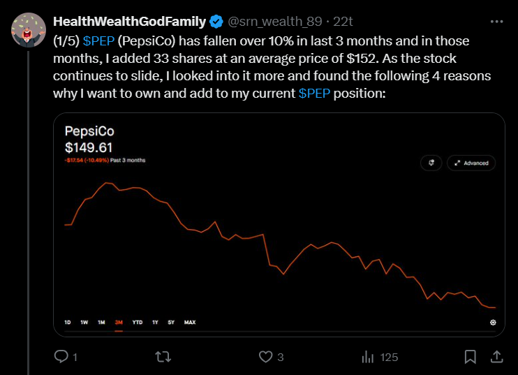This screenshot has width=518, height=375.
Task: Bookmark this PepsiCo post
Action: click(x=470, y=357)
